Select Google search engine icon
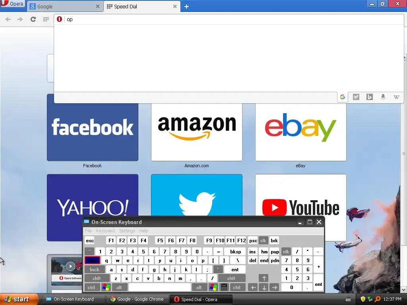 [342, 97]
